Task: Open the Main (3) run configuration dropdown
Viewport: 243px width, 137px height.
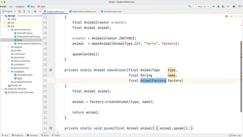Action: click(202, 6)
